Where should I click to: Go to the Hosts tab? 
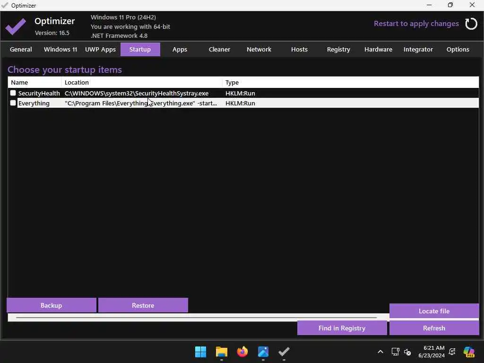[x=299, y=49]
